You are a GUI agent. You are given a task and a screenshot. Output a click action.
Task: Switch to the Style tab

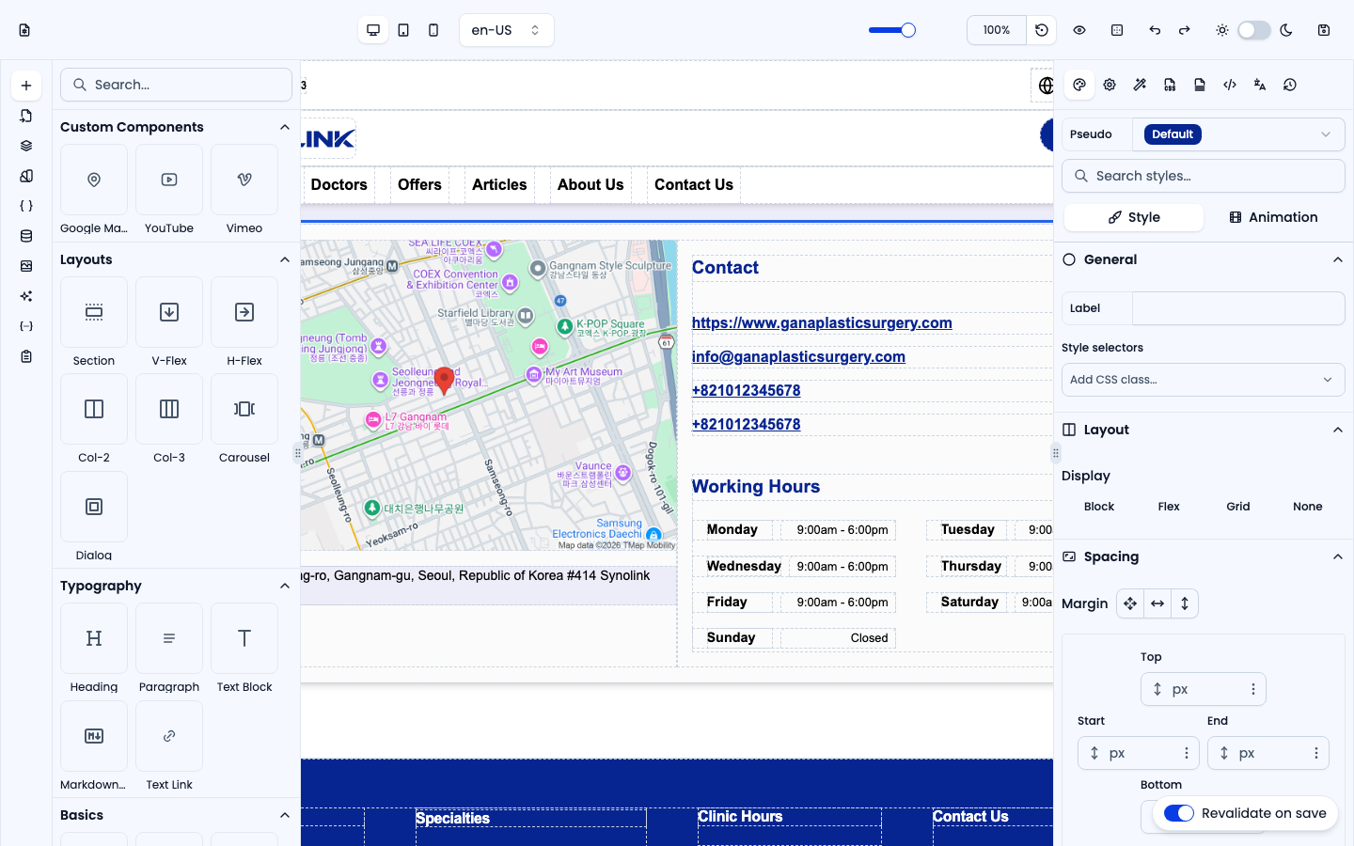[1134, 217]
